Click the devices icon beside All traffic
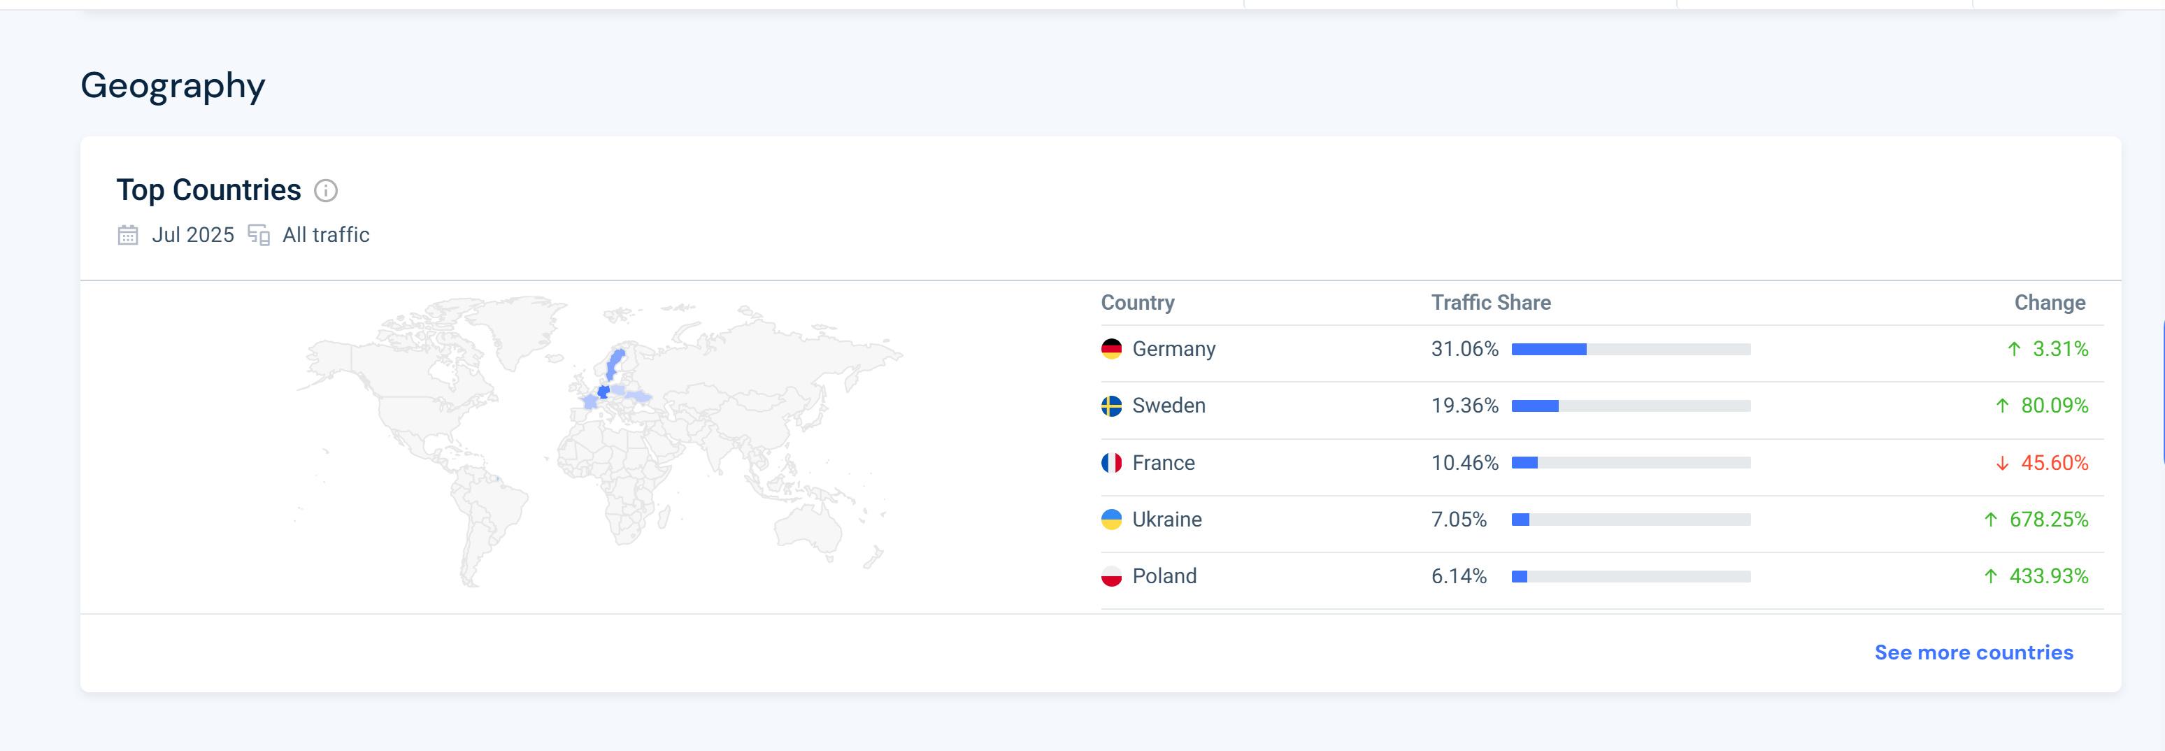 tap(259, 235)
